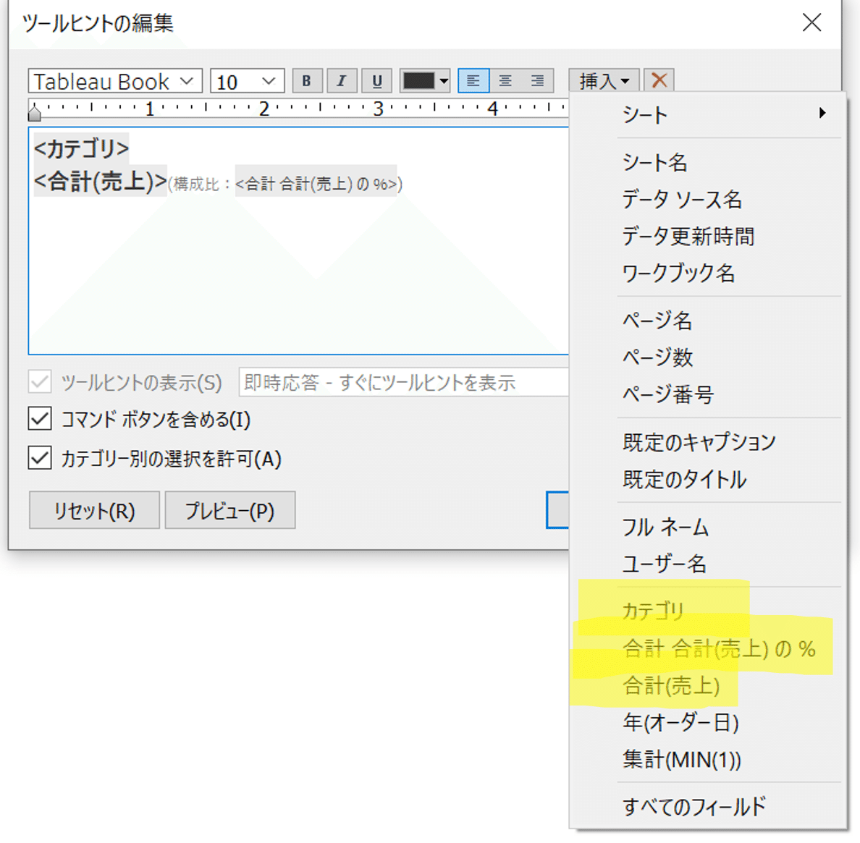Select 既定のタイトル menu item

[x=707, y=480]
